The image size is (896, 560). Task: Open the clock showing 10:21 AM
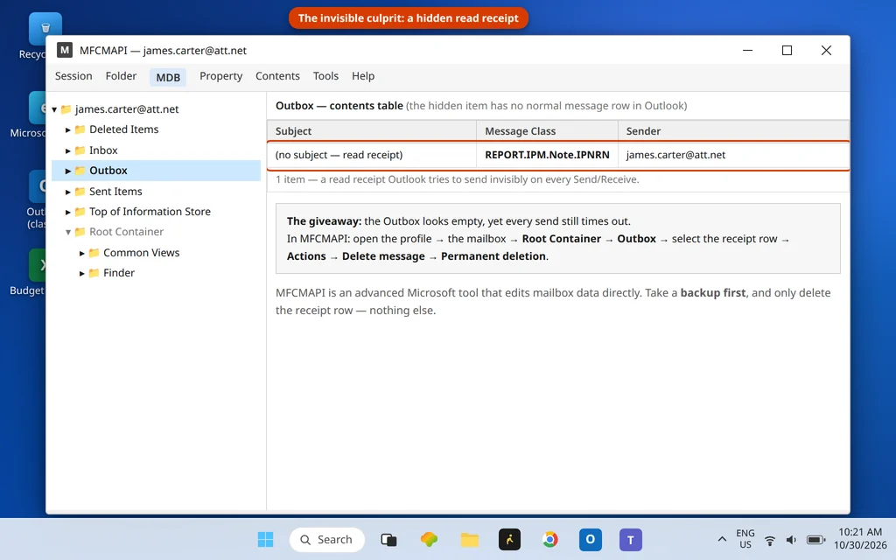pos(860,539)
